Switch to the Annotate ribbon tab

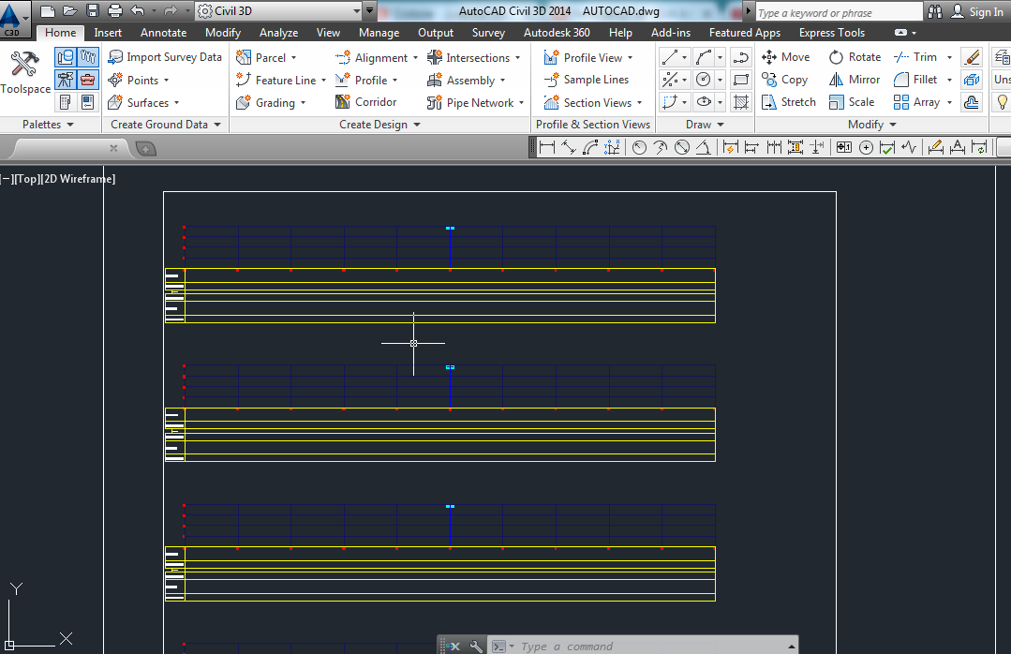click(163, 32)
